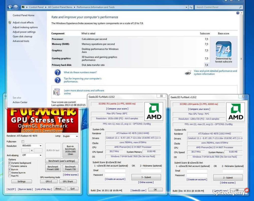This screenshot has height=201, width=254.
Task: Click 'All Control Panel Items' breadcrumb
Action: click(60, 7)
